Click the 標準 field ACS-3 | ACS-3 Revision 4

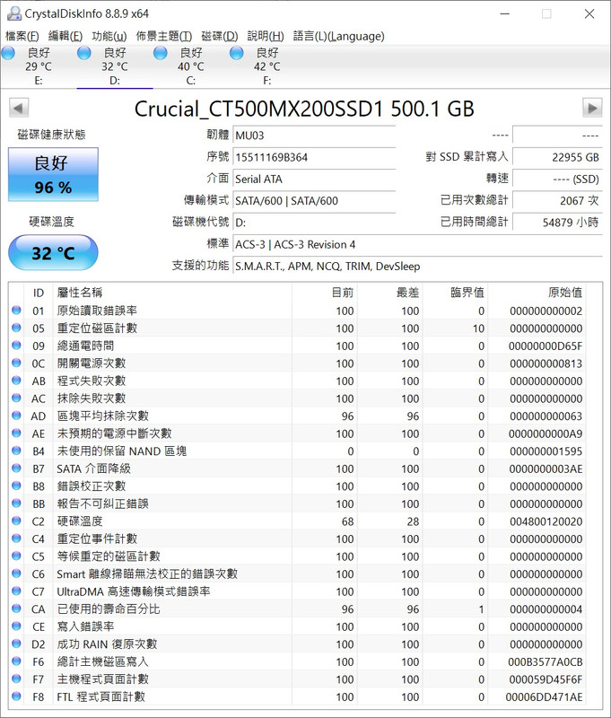pos(418,244)
